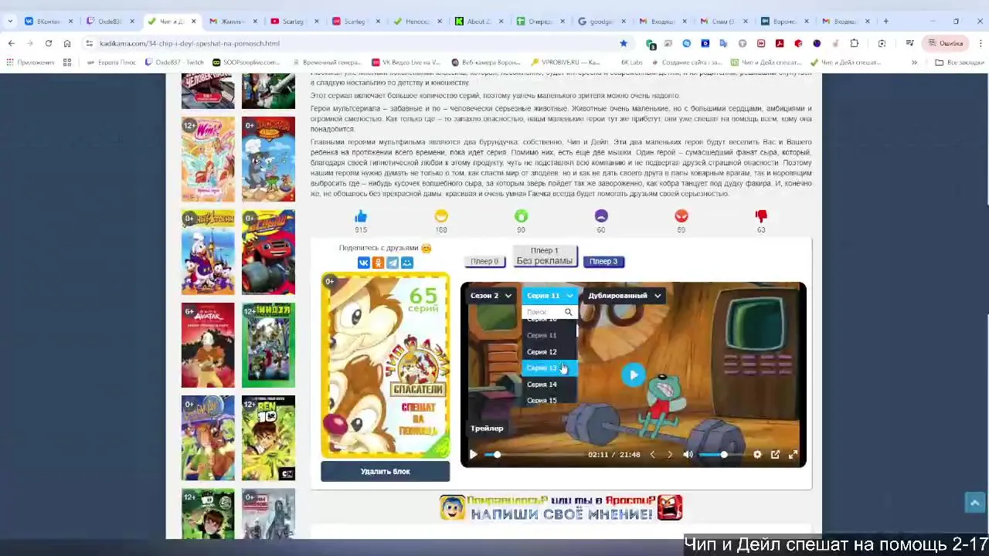This screenshot has width=989, height=556.
Task: Click the magnifier icon in the episode search
Action: (x=568, y=312)
